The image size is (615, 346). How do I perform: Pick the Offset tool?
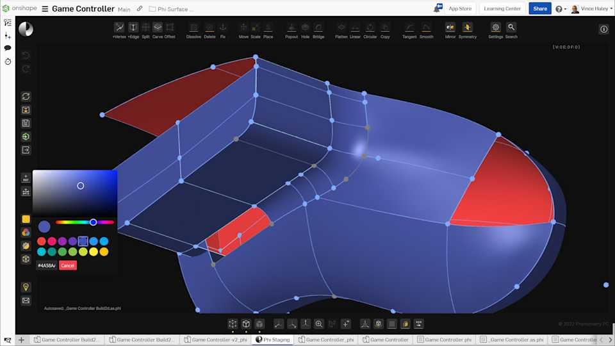[x=170, y=30]
